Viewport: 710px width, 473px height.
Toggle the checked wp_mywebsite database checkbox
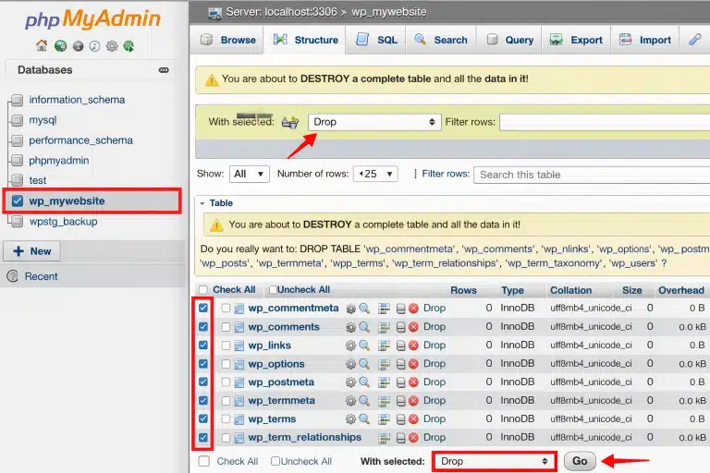coord(18,201)
